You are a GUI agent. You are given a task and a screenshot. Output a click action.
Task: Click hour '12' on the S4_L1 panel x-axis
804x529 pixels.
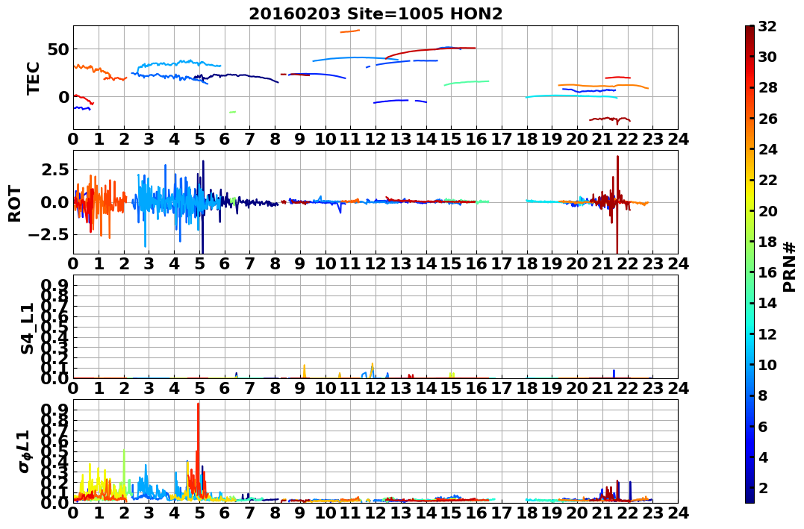tap(375, 388)
